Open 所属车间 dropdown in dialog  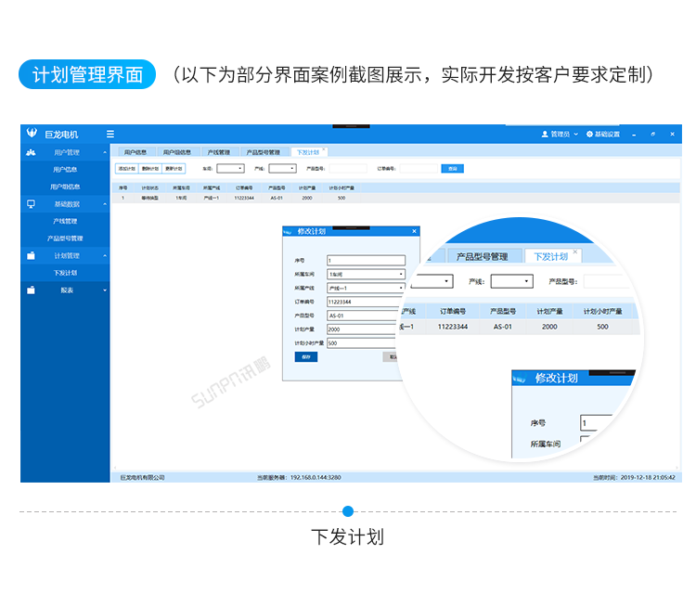(x=366, y=275)
